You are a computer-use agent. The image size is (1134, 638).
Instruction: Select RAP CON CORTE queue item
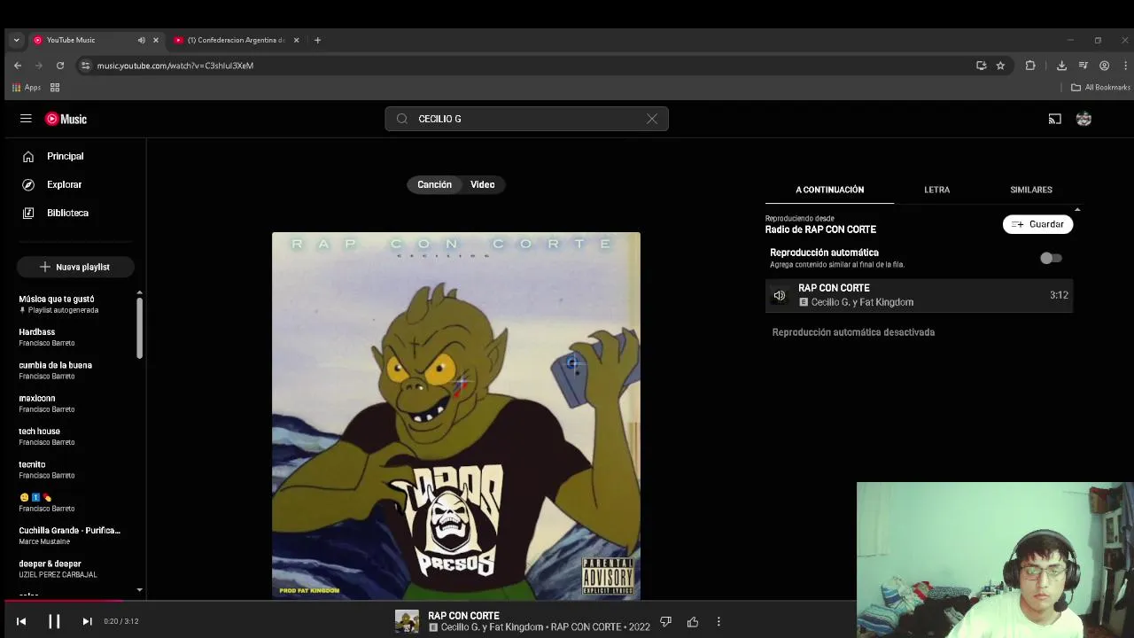coord(919,295)
